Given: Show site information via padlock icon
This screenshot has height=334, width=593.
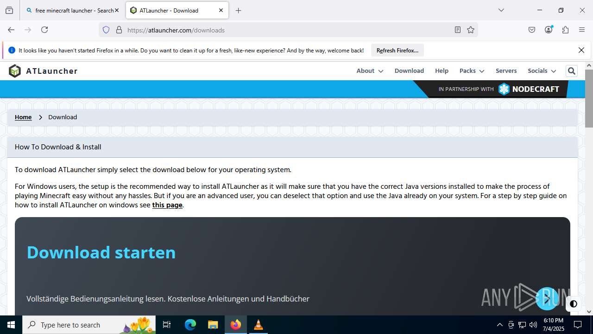Looking at the screenshot, I should click(x=119, y=30).
